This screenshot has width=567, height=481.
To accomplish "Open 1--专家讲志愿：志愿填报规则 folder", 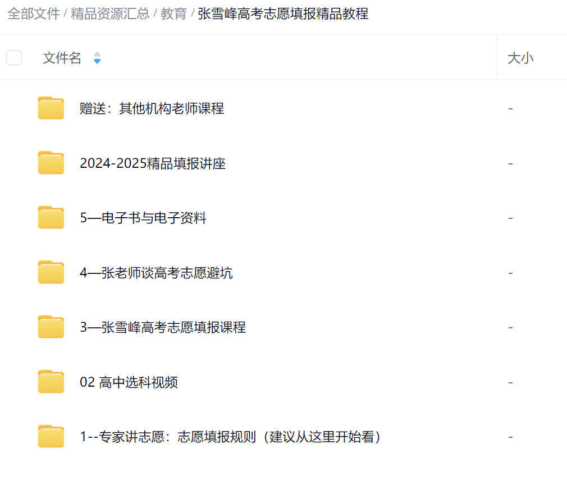I will click(x=229, y=436).
